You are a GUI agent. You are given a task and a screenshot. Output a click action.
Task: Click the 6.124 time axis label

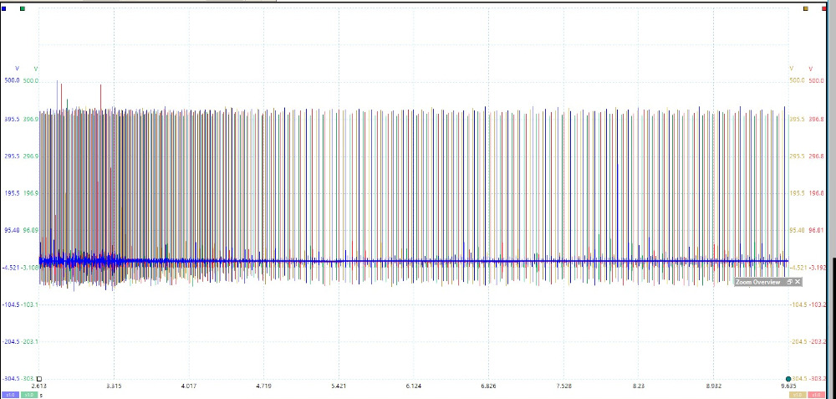click(x=413, y=386)
